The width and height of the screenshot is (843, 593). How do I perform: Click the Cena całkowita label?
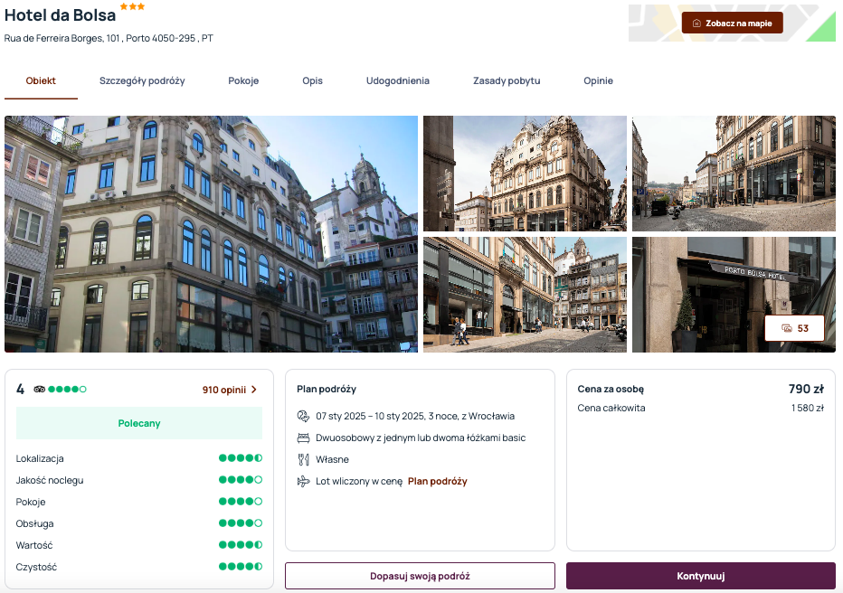(x=611, y=409)
